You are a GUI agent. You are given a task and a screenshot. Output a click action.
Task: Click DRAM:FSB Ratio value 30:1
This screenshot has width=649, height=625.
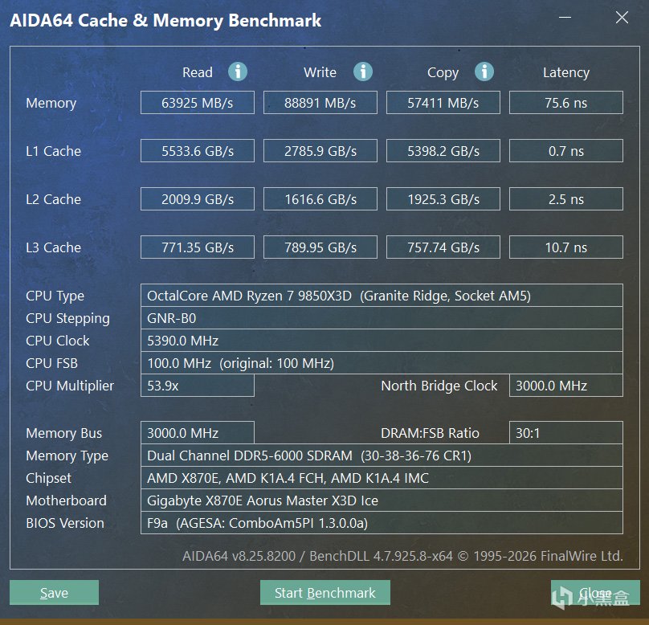[566, 432]
